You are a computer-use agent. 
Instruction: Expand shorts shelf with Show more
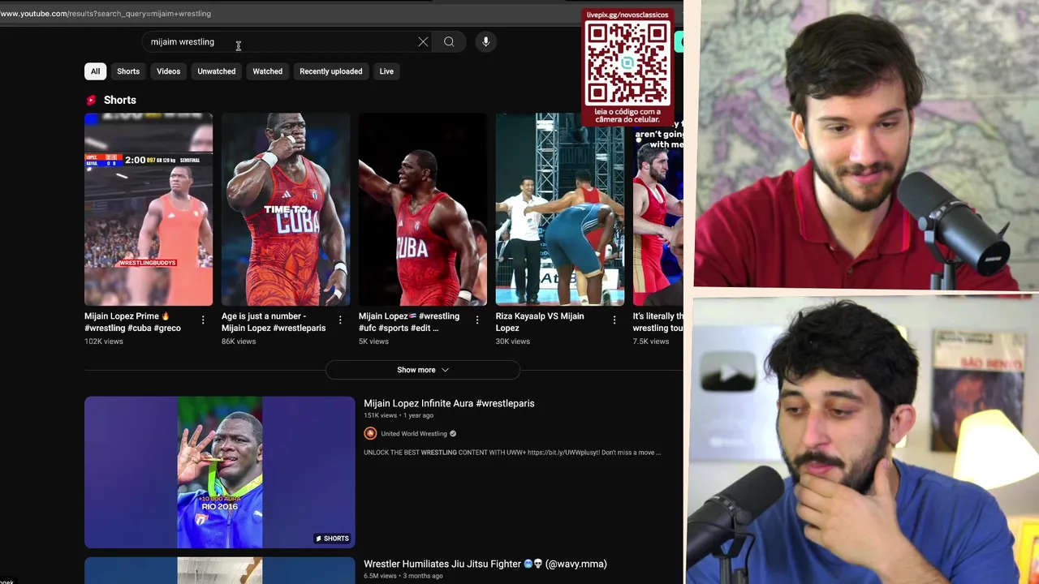(422, 370)
